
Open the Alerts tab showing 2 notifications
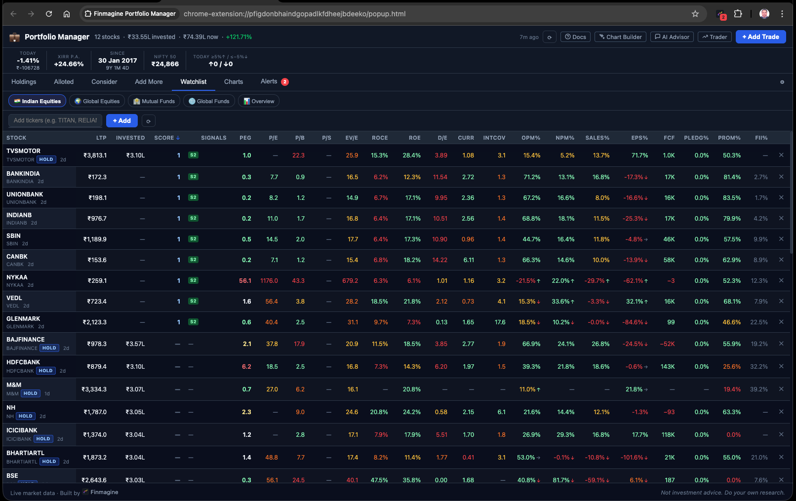pyautogui.click(x=268, y=81)
